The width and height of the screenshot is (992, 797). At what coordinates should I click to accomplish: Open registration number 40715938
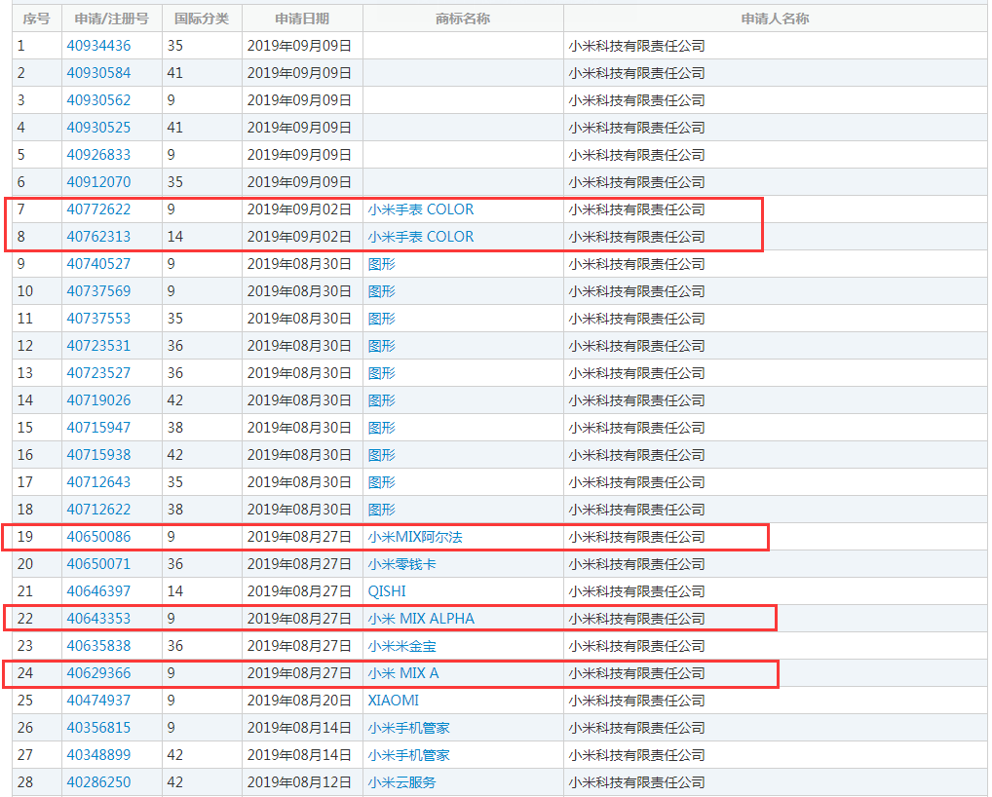click(98, 455)
